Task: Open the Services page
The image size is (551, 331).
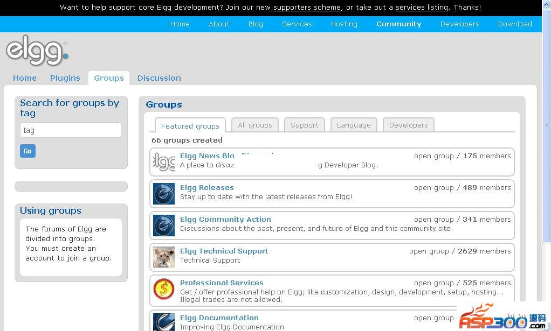Action: [297, 24]
